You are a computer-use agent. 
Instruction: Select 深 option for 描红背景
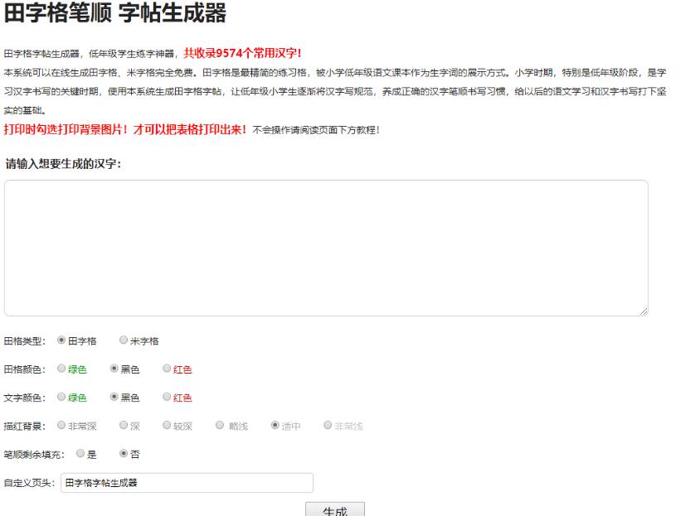pos(124,426)
